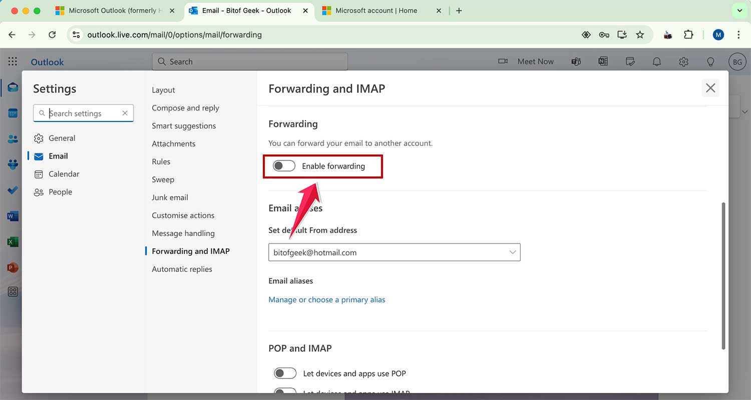Select the Microsoft To Do icon

[13, 190]
